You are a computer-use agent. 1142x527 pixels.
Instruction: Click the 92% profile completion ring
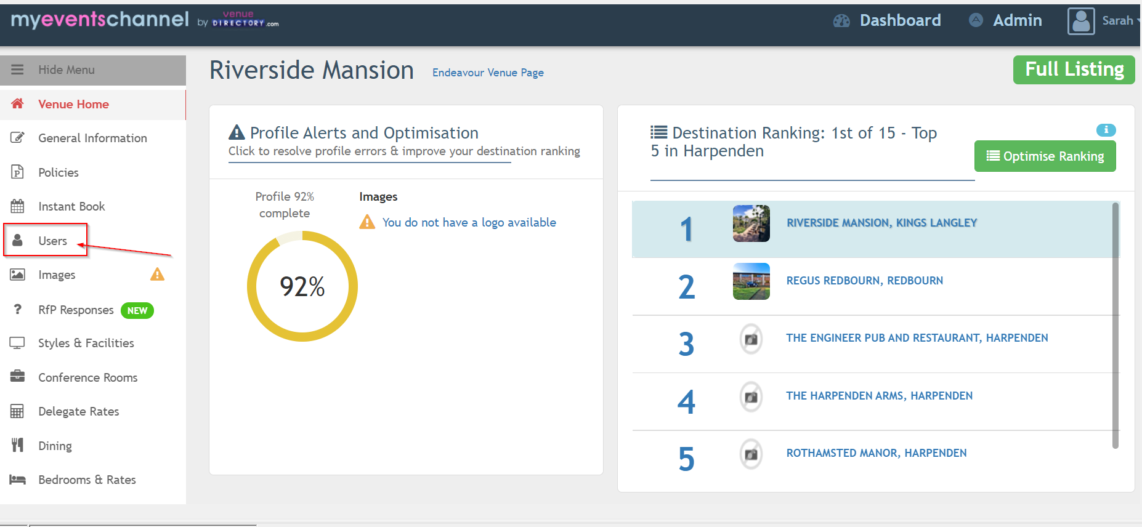[x=302, y=286]
